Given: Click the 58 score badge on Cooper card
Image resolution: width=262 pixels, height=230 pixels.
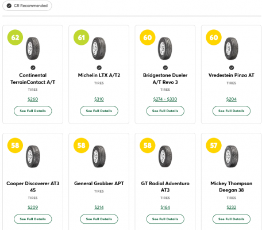Looking at the screenshot, I should pyautogui.click(x=15, y=145).
